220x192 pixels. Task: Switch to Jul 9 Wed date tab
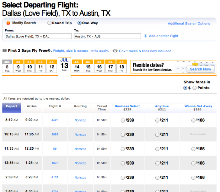(18, 66)
